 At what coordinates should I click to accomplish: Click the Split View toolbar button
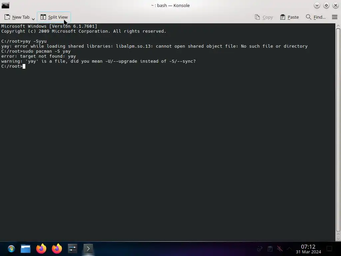(54, 17)
